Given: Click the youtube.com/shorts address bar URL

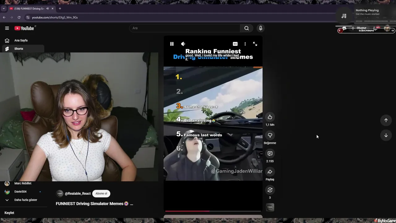Looking at the screenshot, I should point(55,17).
